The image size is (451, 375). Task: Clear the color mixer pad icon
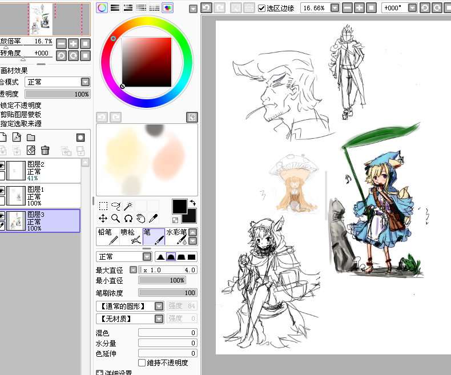click(x=192, y=117)
